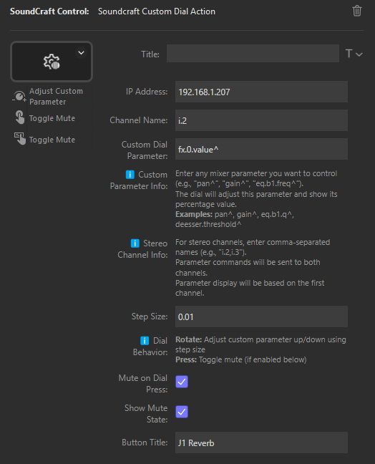The height and width of the screenshot is (464, 375).
Task: Uncheck Show Mute State checkbox
Action: (182, 412)
